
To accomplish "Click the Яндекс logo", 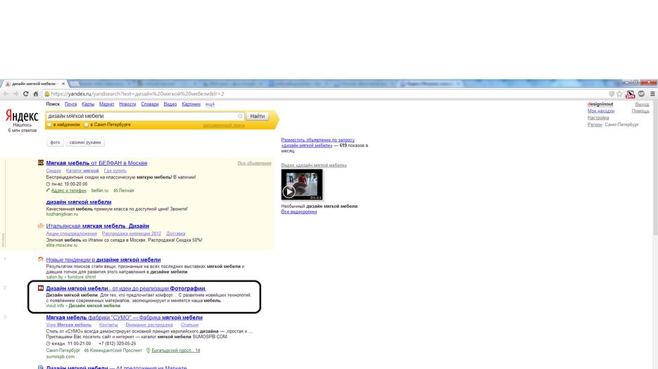I will coord(22,116).
